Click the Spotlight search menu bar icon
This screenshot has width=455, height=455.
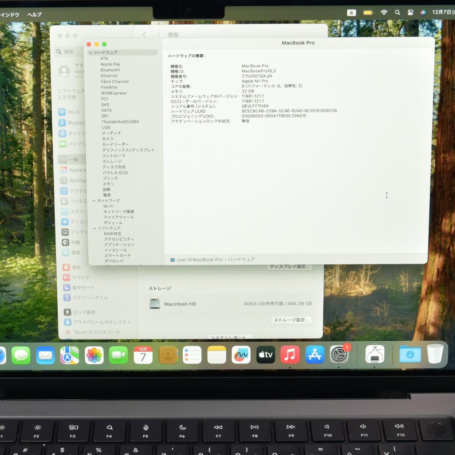tap(397, 13)
